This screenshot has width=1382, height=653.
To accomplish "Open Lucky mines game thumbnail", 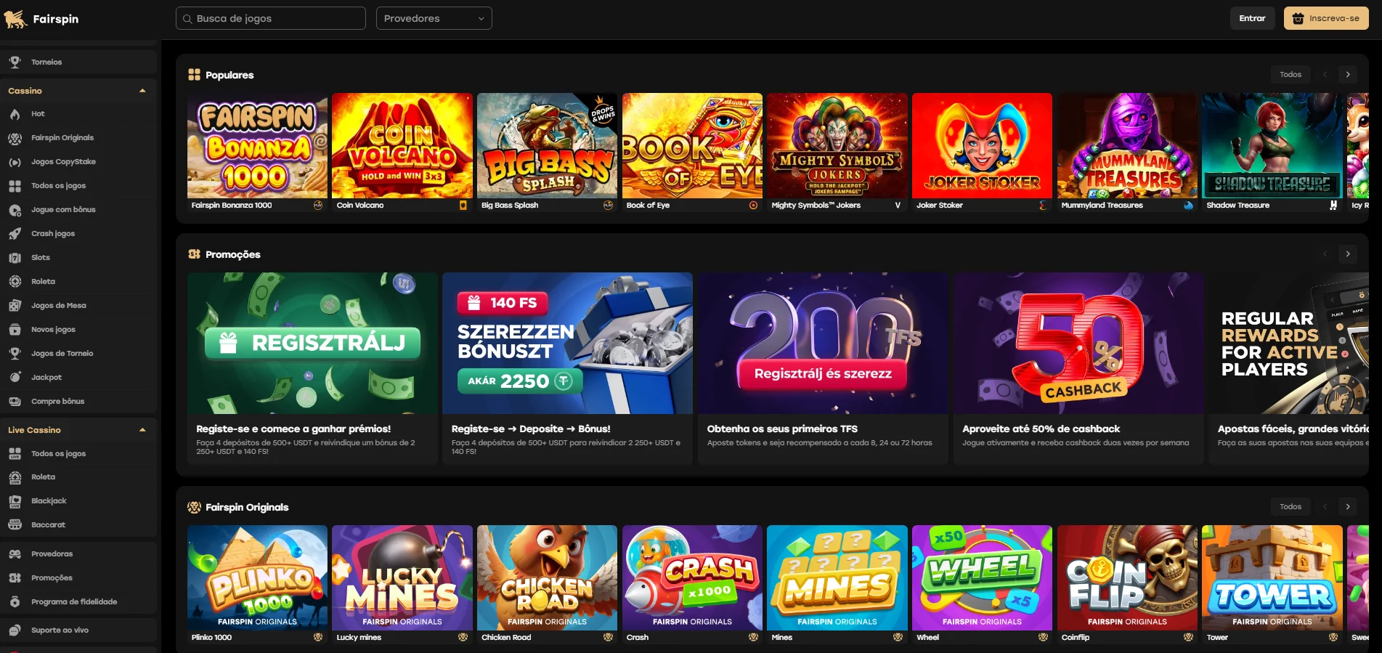I will 402,578.
